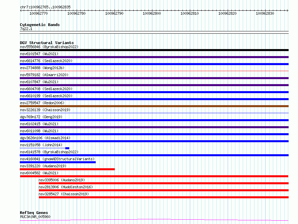This screenshot has width=298, height=224.
Task: Open nsv6614776 (Sedlazeck2020) variant label
Action: coord(46,61)
